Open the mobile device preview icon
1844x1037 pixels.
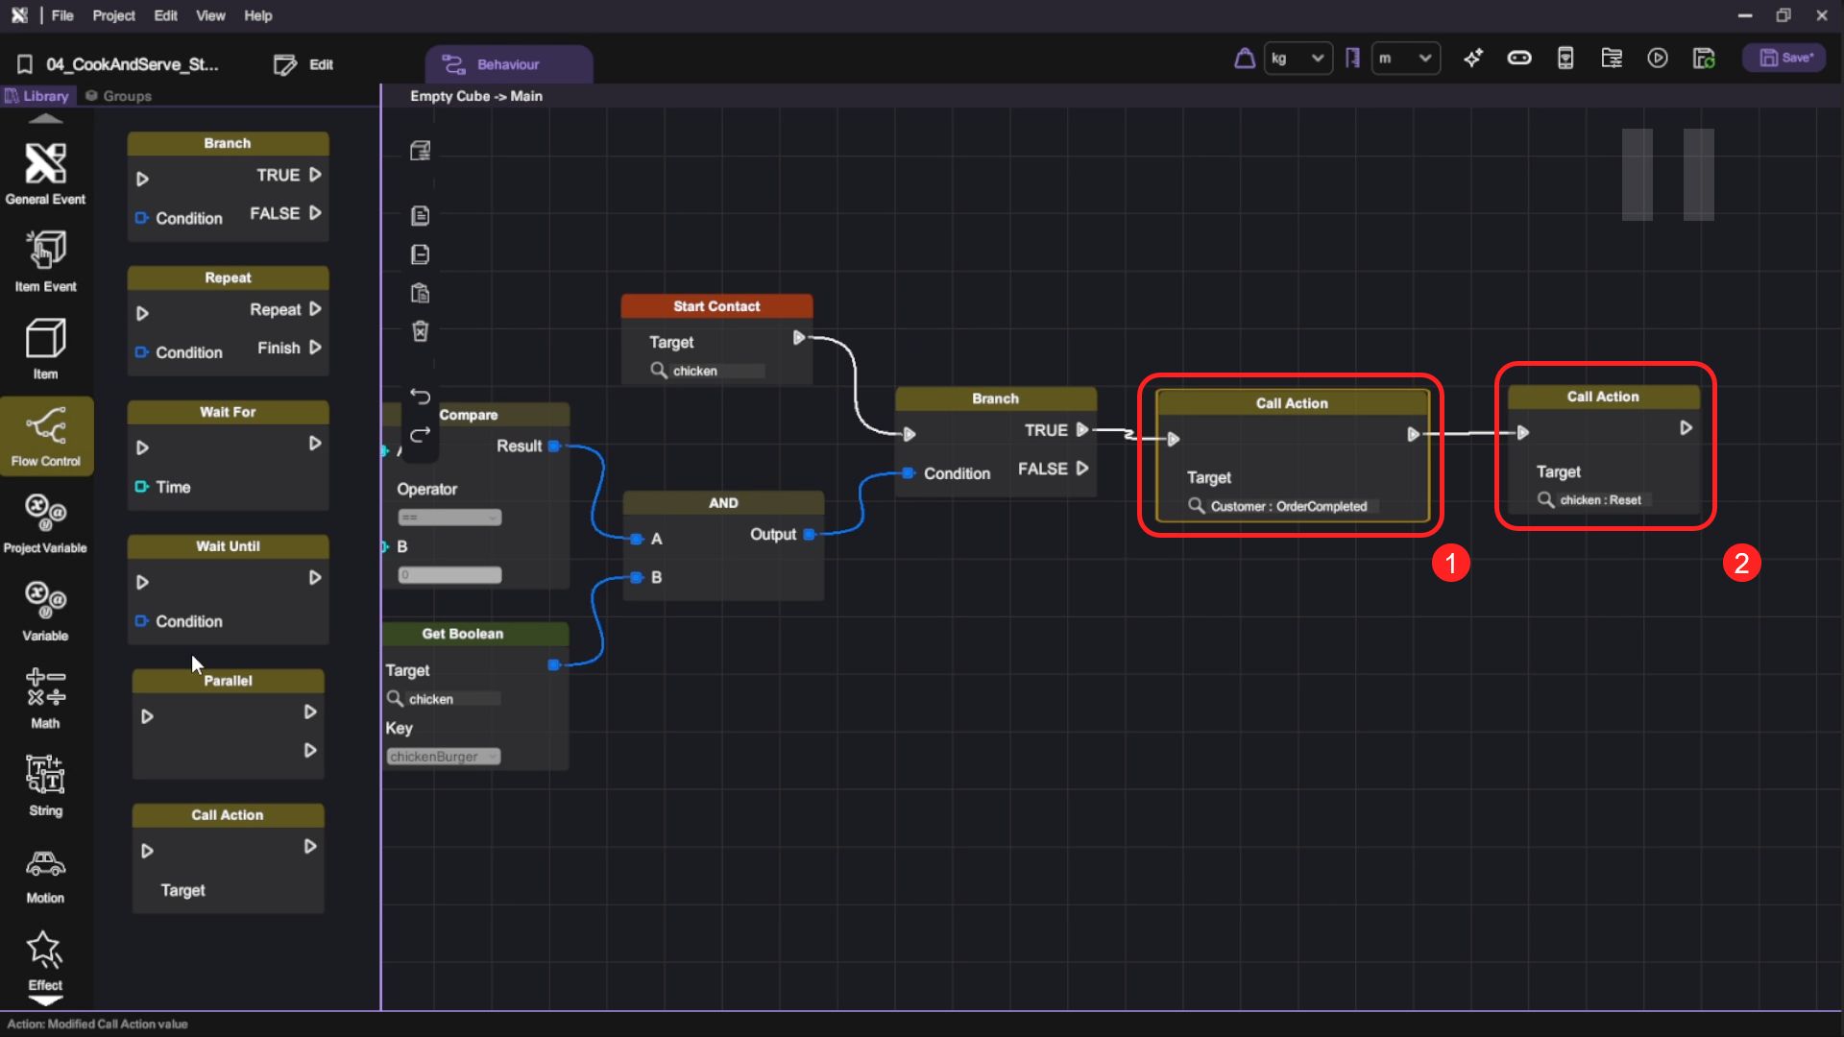[x=1565, y=59]
